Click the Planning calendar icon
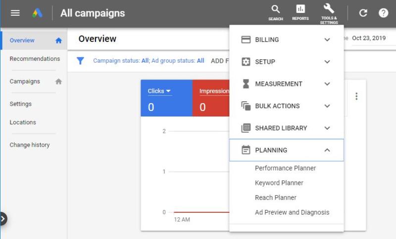The width and height of the screenshot is (396, 239). click(x=246, y=150)
